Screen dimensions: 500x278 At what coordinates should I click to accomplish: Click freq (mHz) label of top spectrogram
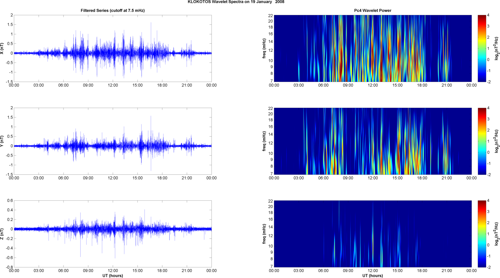[x=264, y=48]
